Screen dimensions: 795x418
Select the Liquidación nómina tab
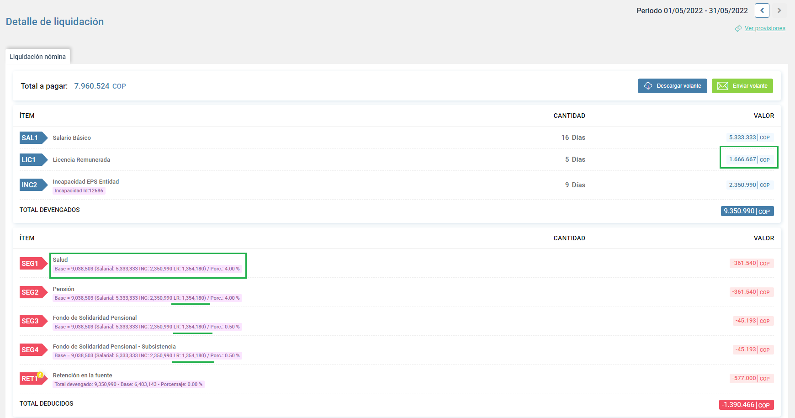click(38, 57)
